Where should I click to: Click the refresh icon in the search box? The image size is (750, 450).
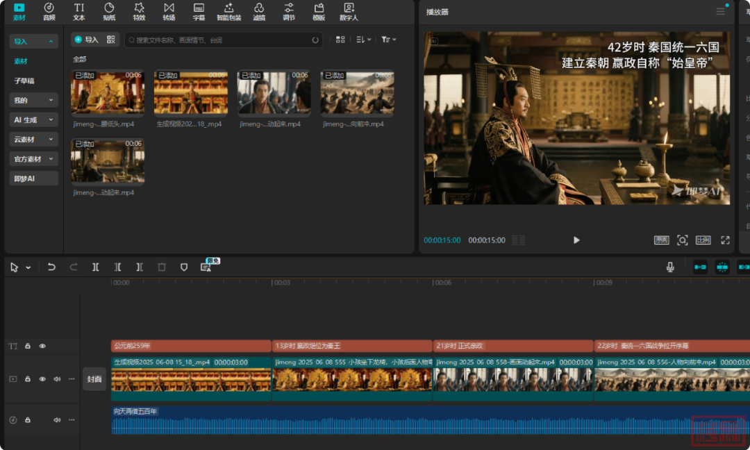(315, 40)
